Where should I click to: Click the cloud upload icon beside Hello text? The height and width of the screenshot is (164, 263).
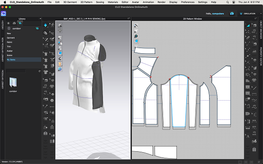click(x=232, y=14)
